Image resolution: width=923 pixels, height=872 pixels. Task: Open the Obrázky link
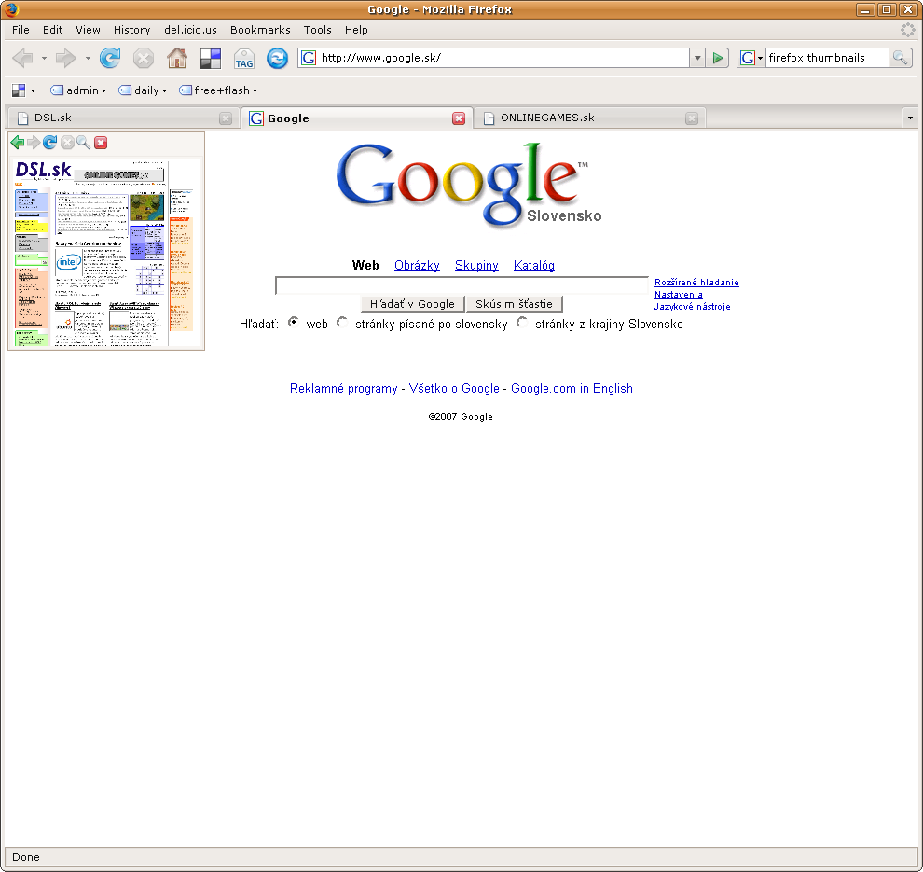417,265
